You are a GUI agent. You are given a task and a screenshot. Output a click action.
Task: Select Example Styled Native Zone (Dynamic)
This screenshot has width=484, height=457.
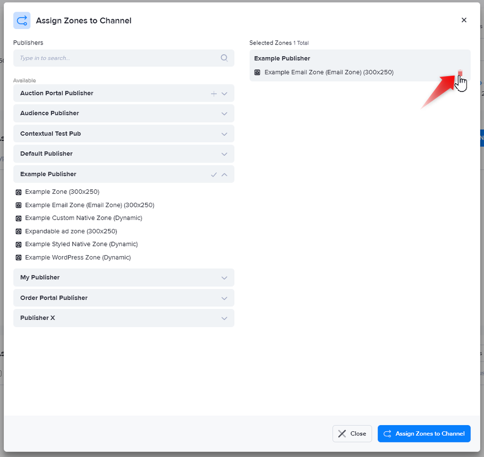click(x=81, y=244)
